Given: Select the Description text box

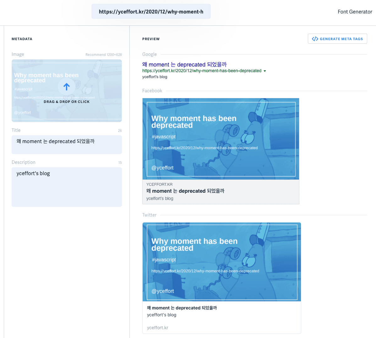Looking at the screenshot, I should tap(67, 187).
